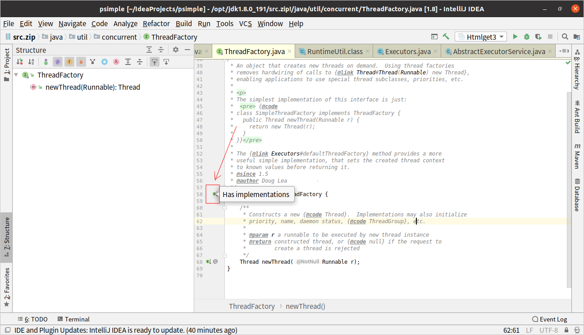Collapse the ThreadFactory tree node arrow
Image resolution: width=584 pixels, height=335 pixels.
pyautogui.click(x=16, y=75)
